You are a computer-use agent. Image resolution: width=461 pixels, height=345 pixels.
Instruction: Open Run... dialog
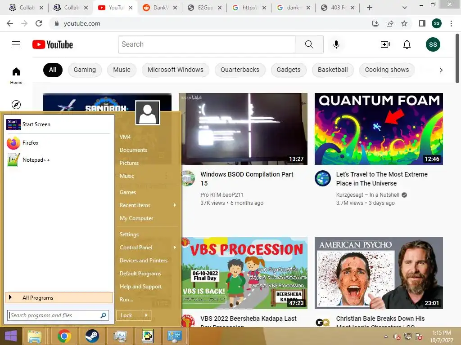pyautogui.click(x=127, y=300)
